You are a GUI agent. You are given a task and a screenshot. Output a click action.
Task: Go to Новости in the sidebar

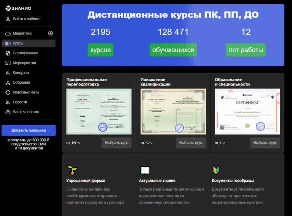(x=20, y=102)
